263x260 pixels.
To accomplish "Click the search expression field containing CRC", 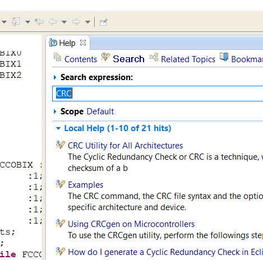I will 158,94.
